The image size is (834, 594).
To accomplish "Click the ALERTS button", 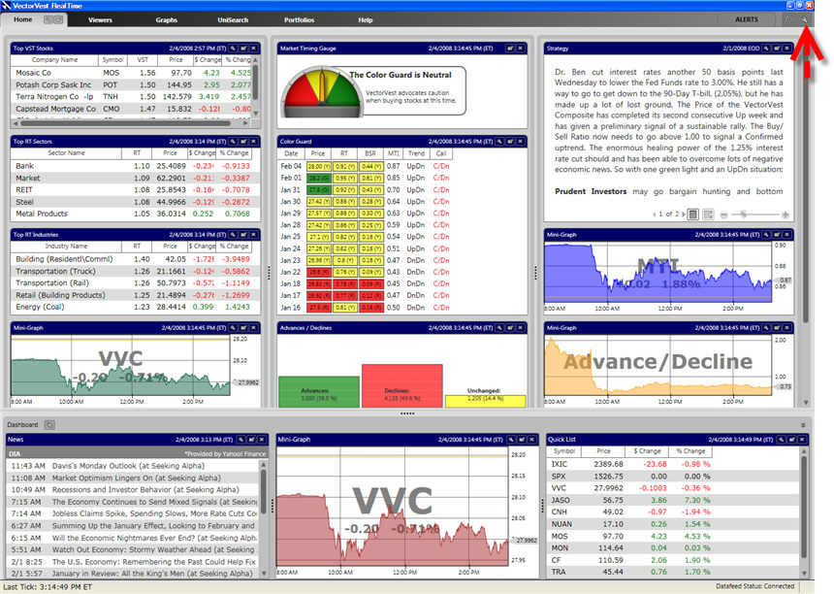I will pyautogui.click(x=746, y=19).
